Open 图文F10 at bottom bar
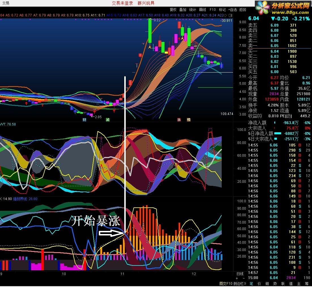Image resolution: width=312 pixels, height=287 pixels. point(226,283)
